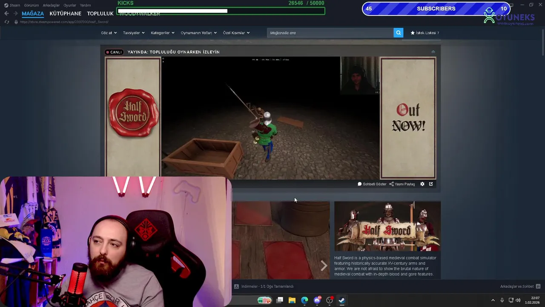545x307 pixels.
Task: Open the Steam menu
Action: click(x=12, y=5)
